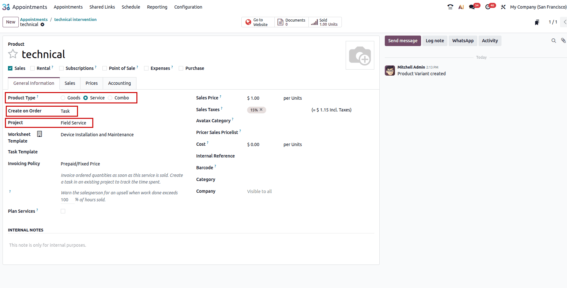567x288 pixels.
Task: Enable the Subscriptions checkbox
Action: click(61, 68)
